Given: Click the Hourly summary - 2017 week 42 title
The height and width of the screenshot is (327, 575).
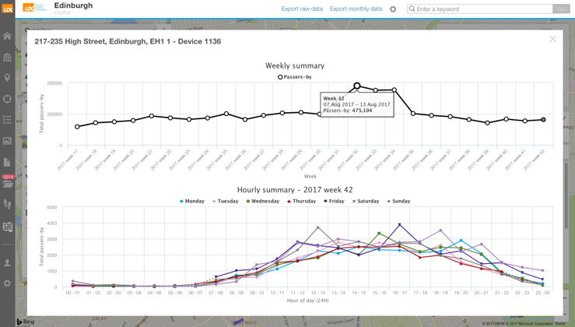Looking at the screenshot, I should click(295, 190).
